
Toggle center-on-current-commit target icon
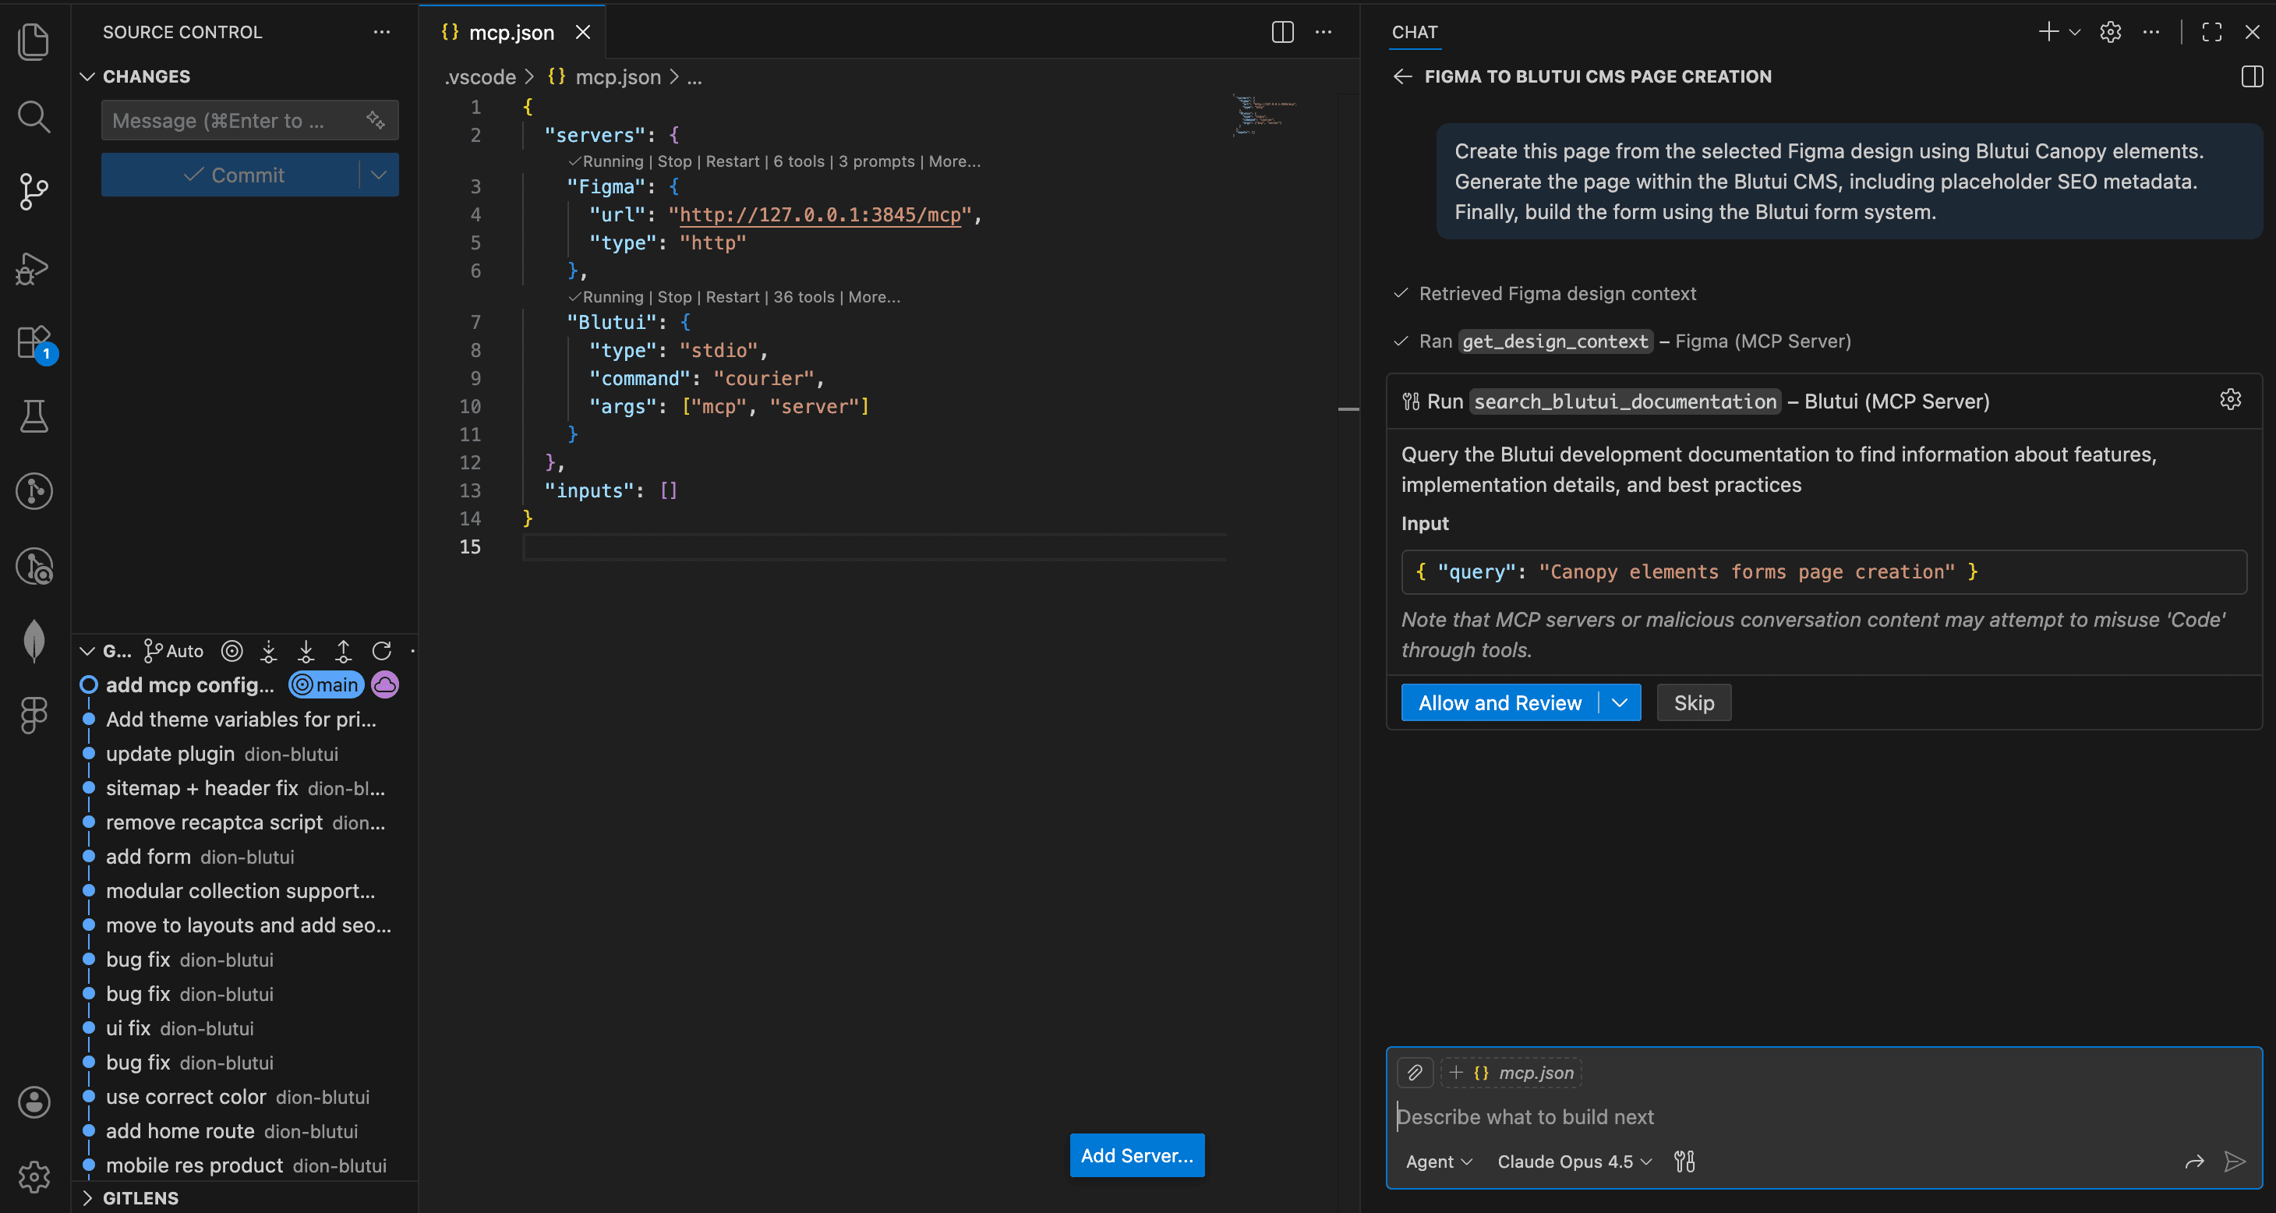[231, 651]
